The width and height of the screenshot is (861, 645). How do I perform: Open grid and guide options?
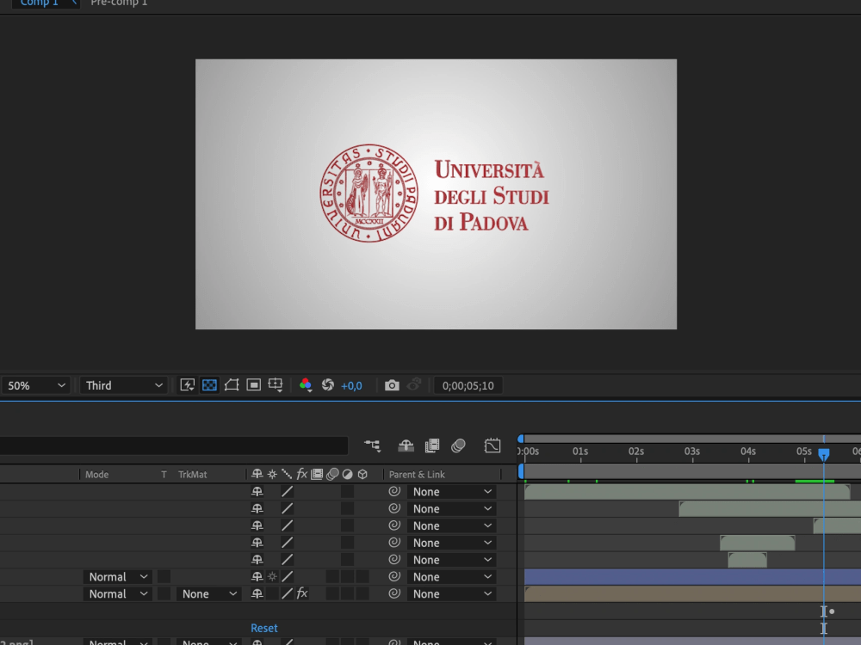[x=276, y=385]
